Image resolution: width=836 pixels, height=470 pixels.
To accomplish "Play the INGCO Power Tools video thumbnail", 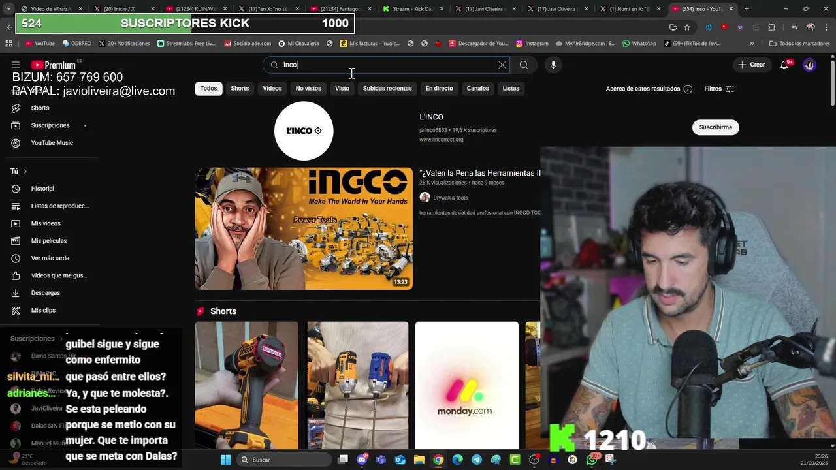I will coord(304,228).
